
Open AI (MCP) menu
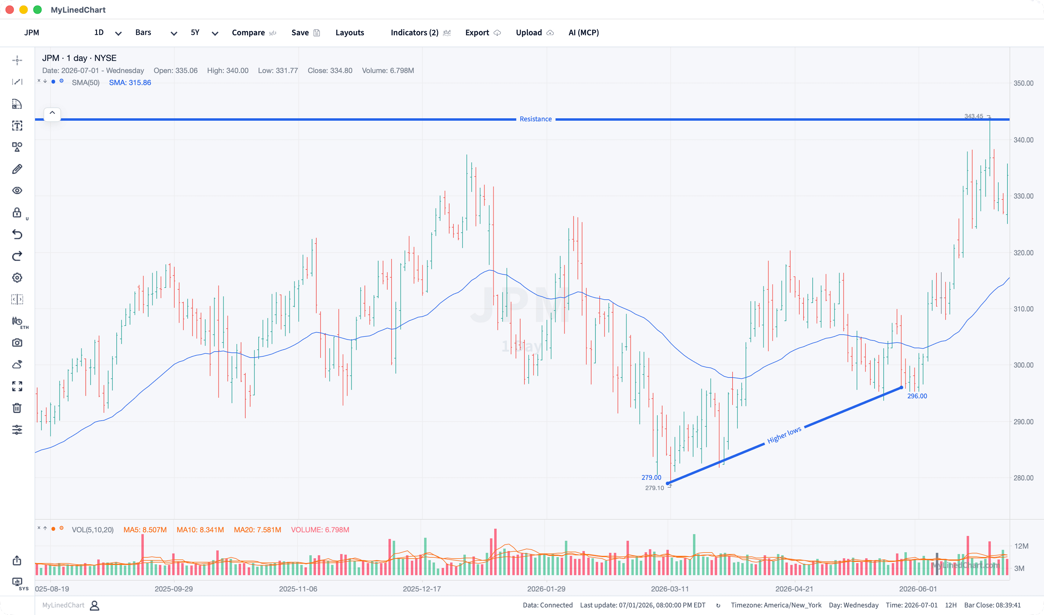(584, 33)
